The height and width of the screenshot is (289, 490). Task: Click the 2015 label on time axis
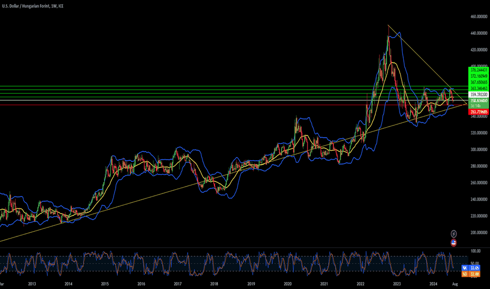[105, 284]
